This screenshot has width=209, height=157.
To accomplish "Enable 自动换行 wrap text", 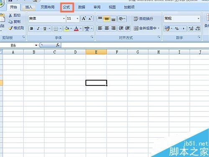I will click(143, 18).
